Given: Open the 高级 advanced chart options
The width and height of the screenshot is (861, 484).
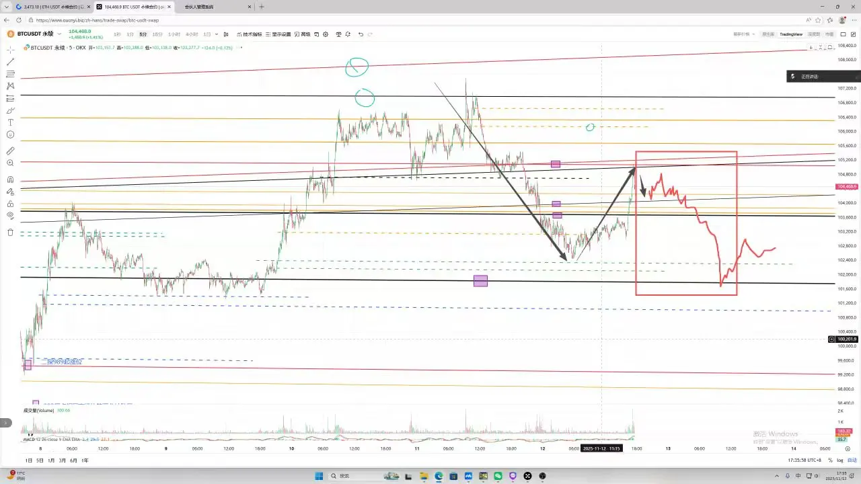Looking at the screenshot, I should pyautogui.click(x=303, y=34).
